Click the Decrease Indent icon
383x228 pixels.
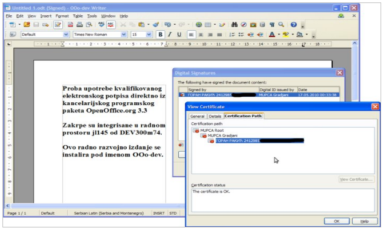(x=251, y=34)
